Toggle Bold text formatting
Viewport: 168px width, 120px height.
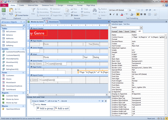110,14
